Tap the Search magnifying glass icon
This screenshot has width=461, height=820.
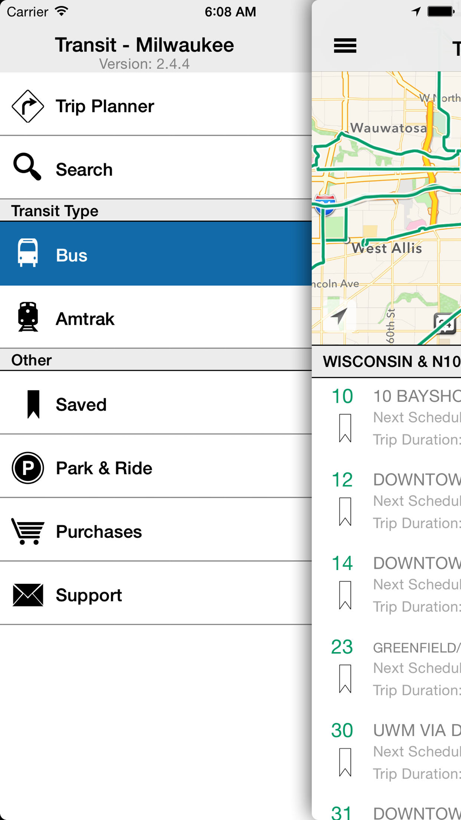pos(27,167)
